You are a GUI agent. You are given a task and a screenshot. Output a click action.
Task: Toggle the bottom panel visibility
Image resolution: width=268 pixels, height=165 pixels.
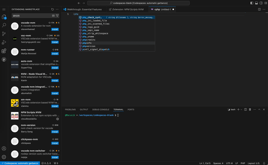(x=256, y=3)
